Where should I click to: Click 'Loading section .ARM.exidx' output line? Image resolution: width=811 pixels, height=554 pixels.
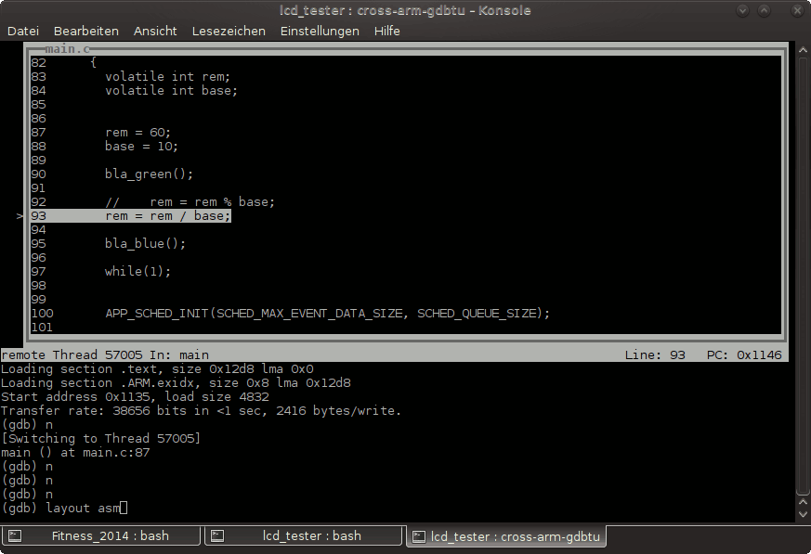(x=176, y=383)
